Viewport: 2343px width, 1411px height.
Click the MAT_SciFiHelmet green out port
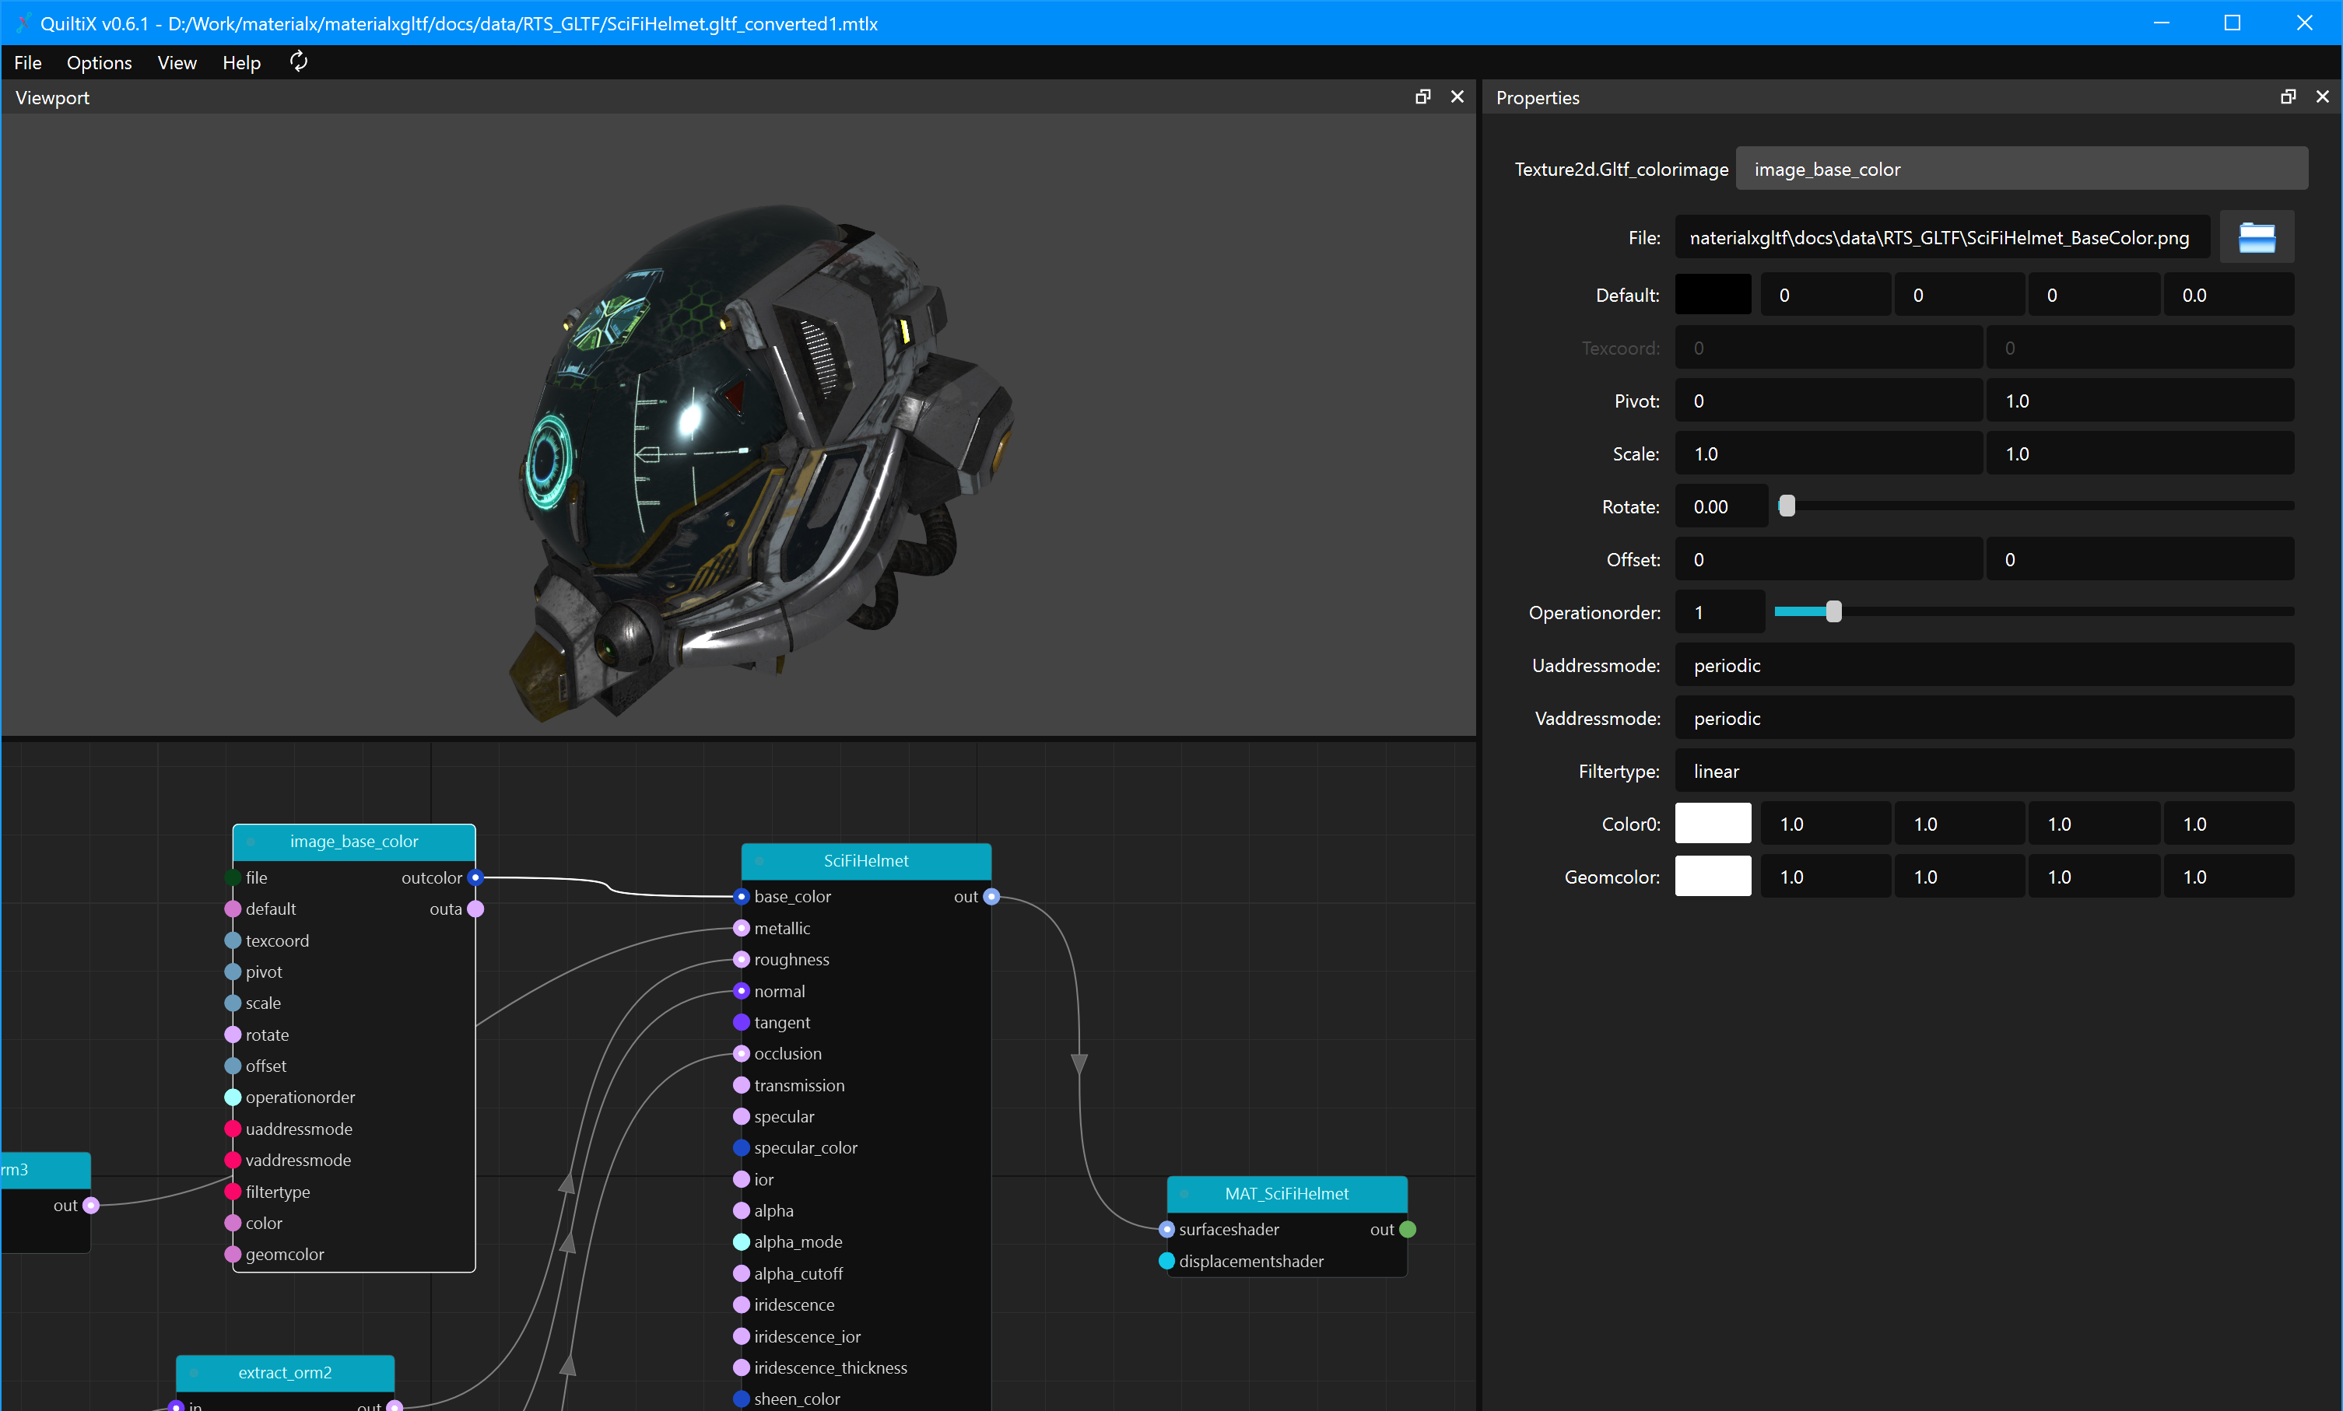1408,1230
